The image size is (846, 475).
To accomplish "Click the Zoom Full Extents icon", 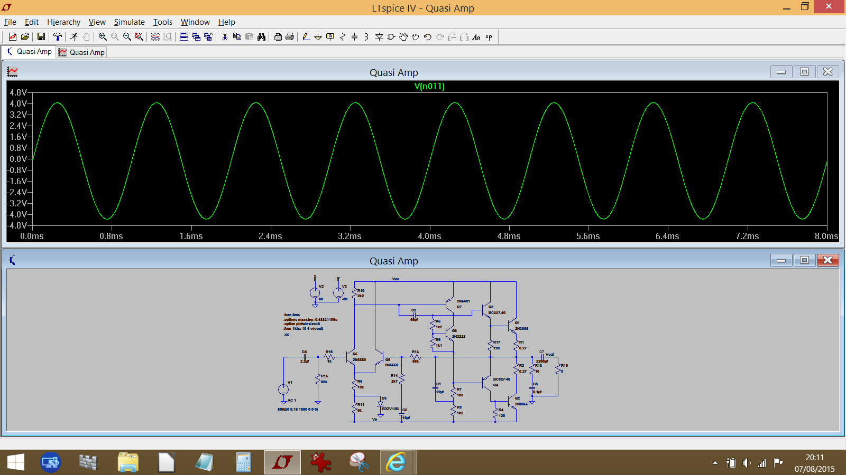I will point(139,36).
